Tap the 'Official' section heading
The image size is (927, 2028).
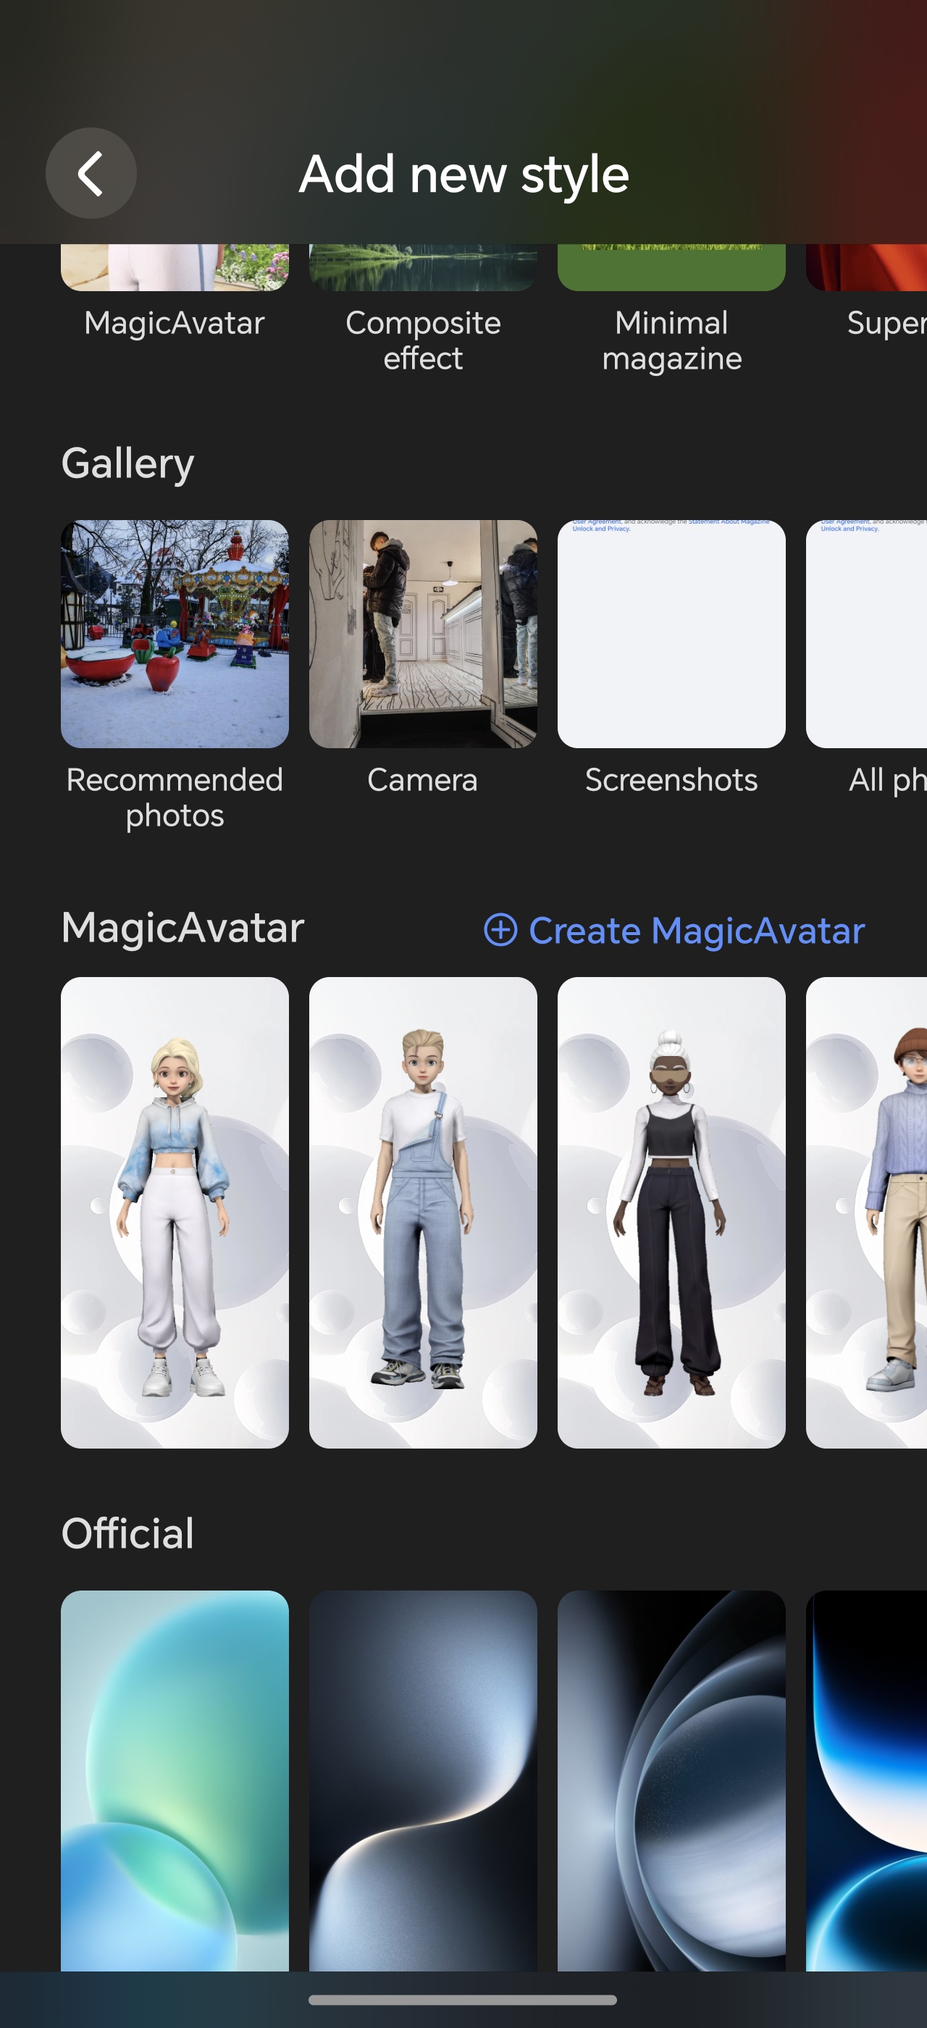(x=127, y=1533)
